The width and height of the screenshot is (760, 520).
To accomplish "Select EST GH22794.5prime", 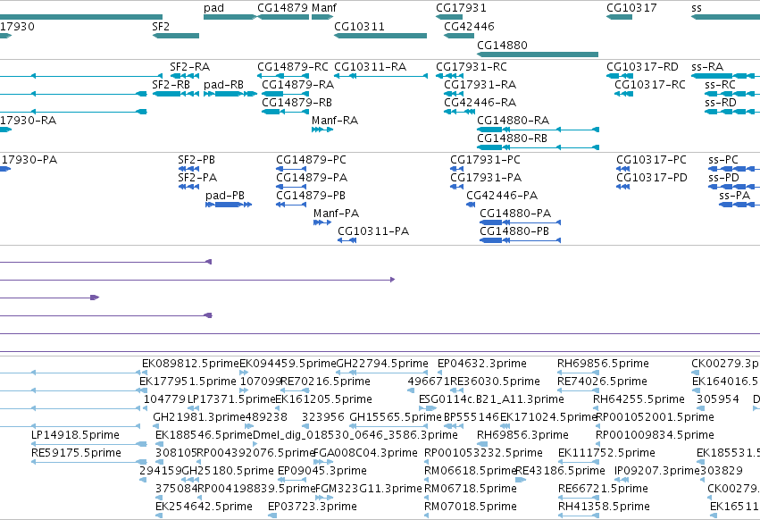I will 382,373.
